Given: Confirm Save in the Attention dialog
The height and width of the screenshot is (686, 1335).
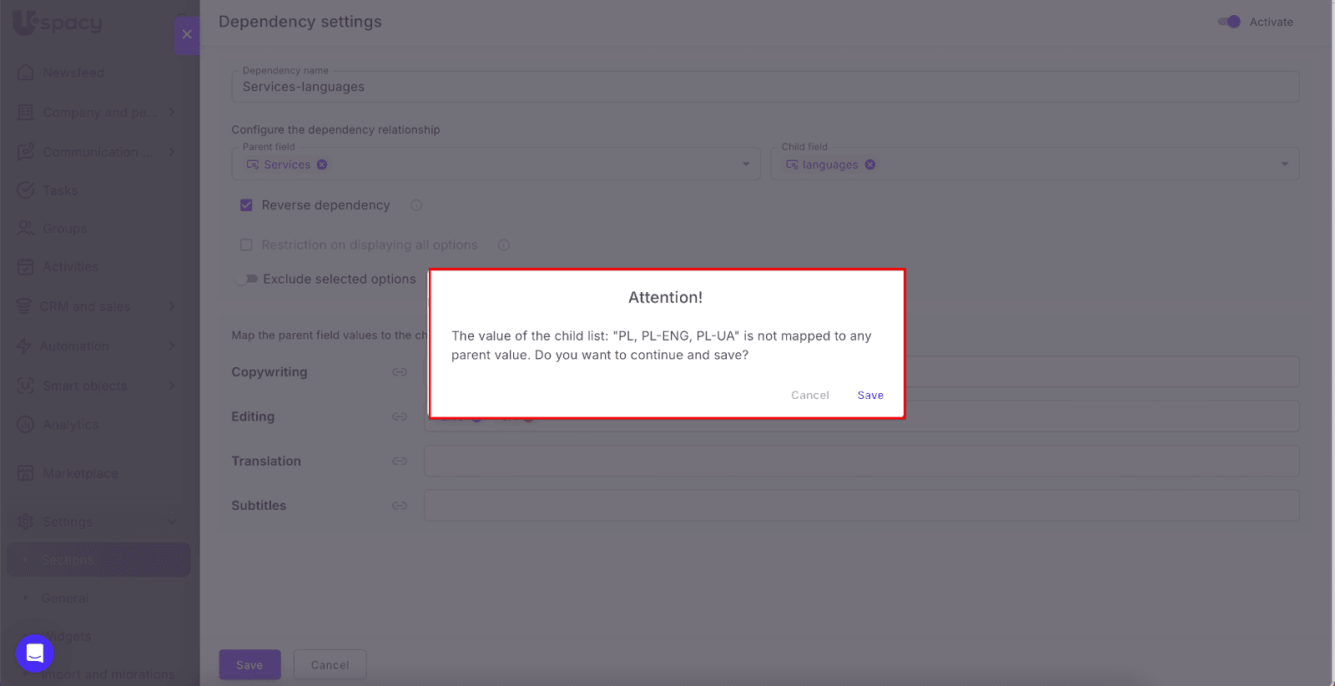Looking at the screenshot, I should point(870,396).
